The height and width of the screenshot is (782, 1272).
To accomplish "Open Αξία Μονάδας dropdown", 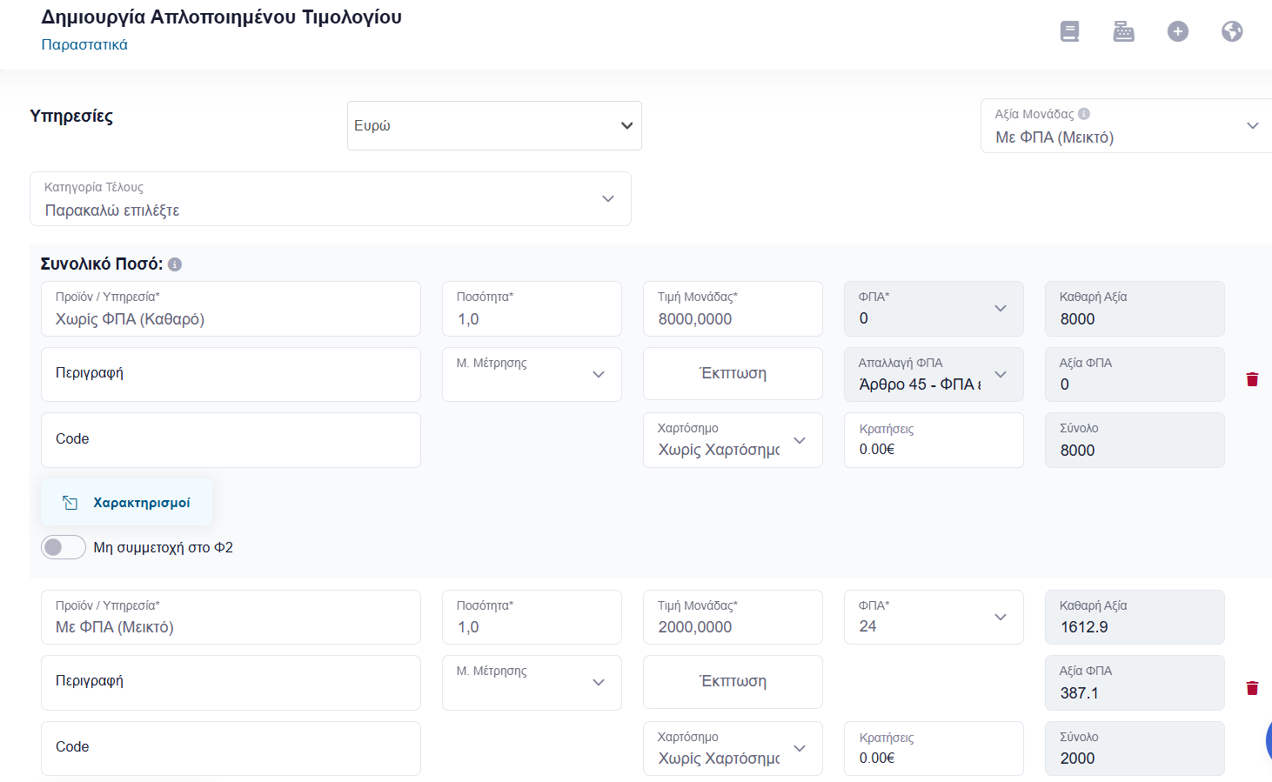I will tap(1127, 126).
